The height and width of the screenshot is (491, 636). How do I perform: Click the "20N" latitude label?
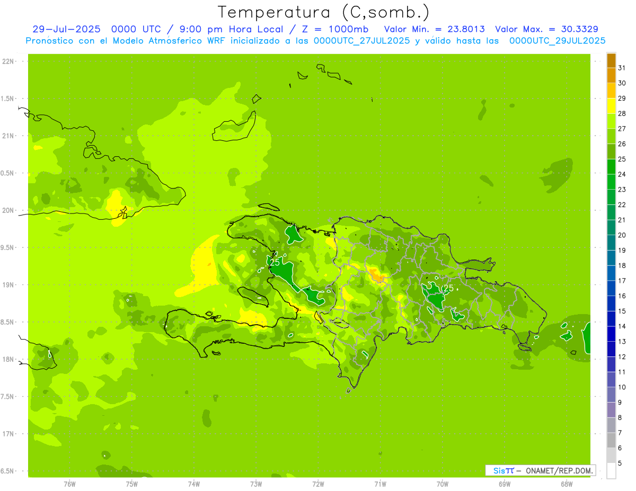point(7,210)
